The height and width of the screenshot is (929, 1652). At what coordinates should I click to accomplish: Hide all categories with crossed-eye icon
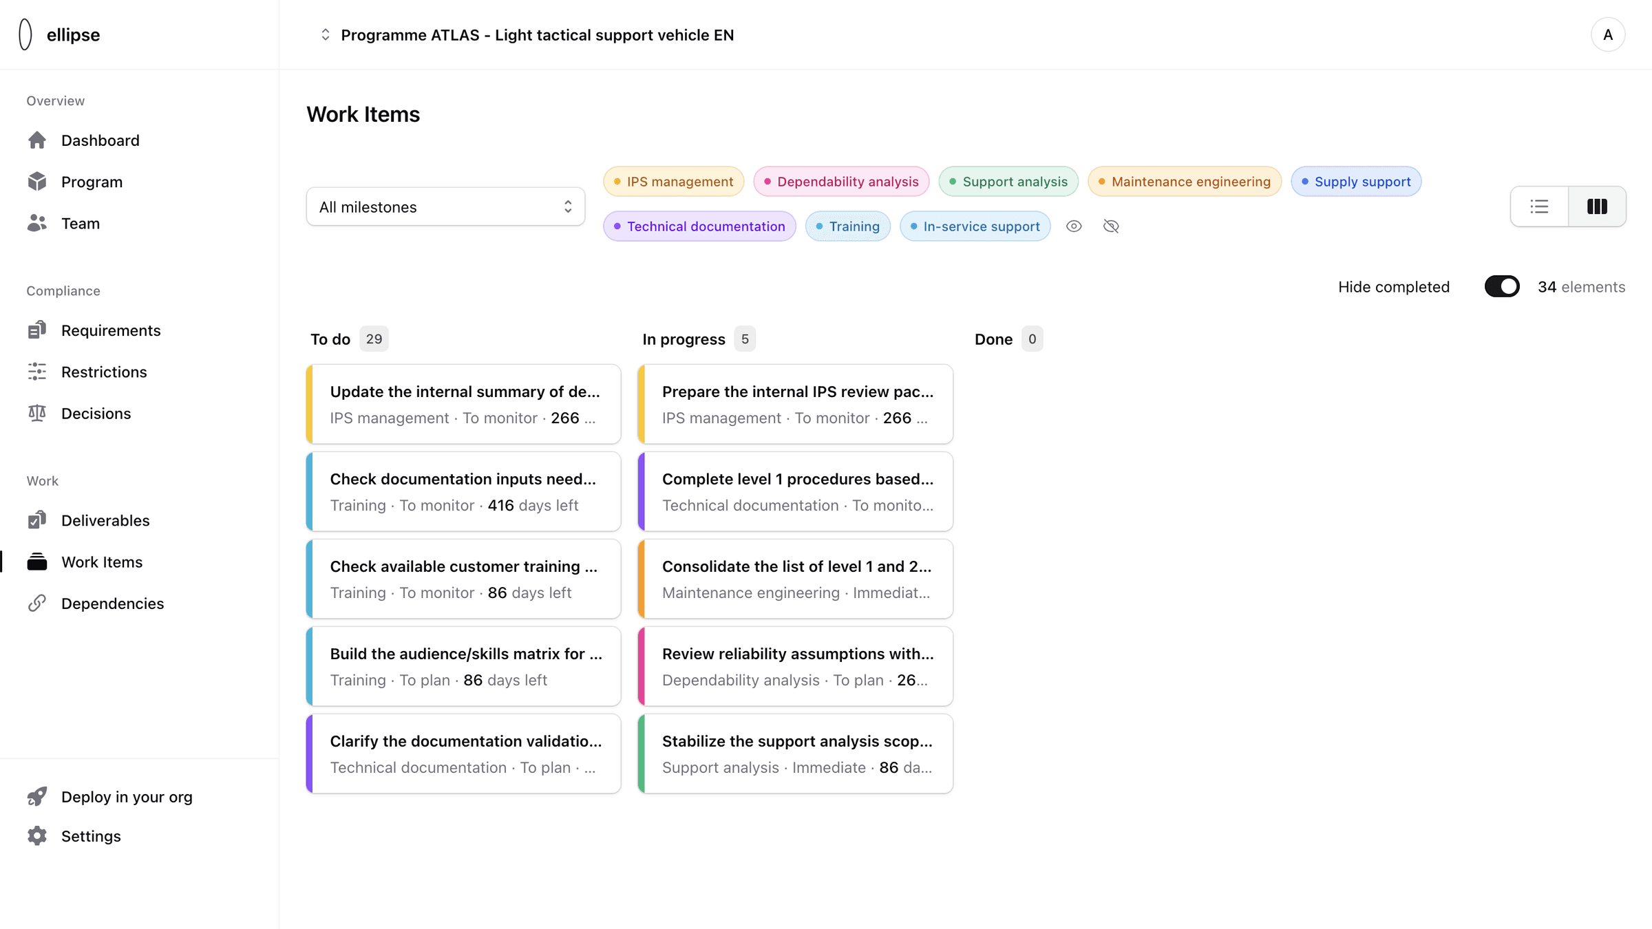[x=1111, y=226]
